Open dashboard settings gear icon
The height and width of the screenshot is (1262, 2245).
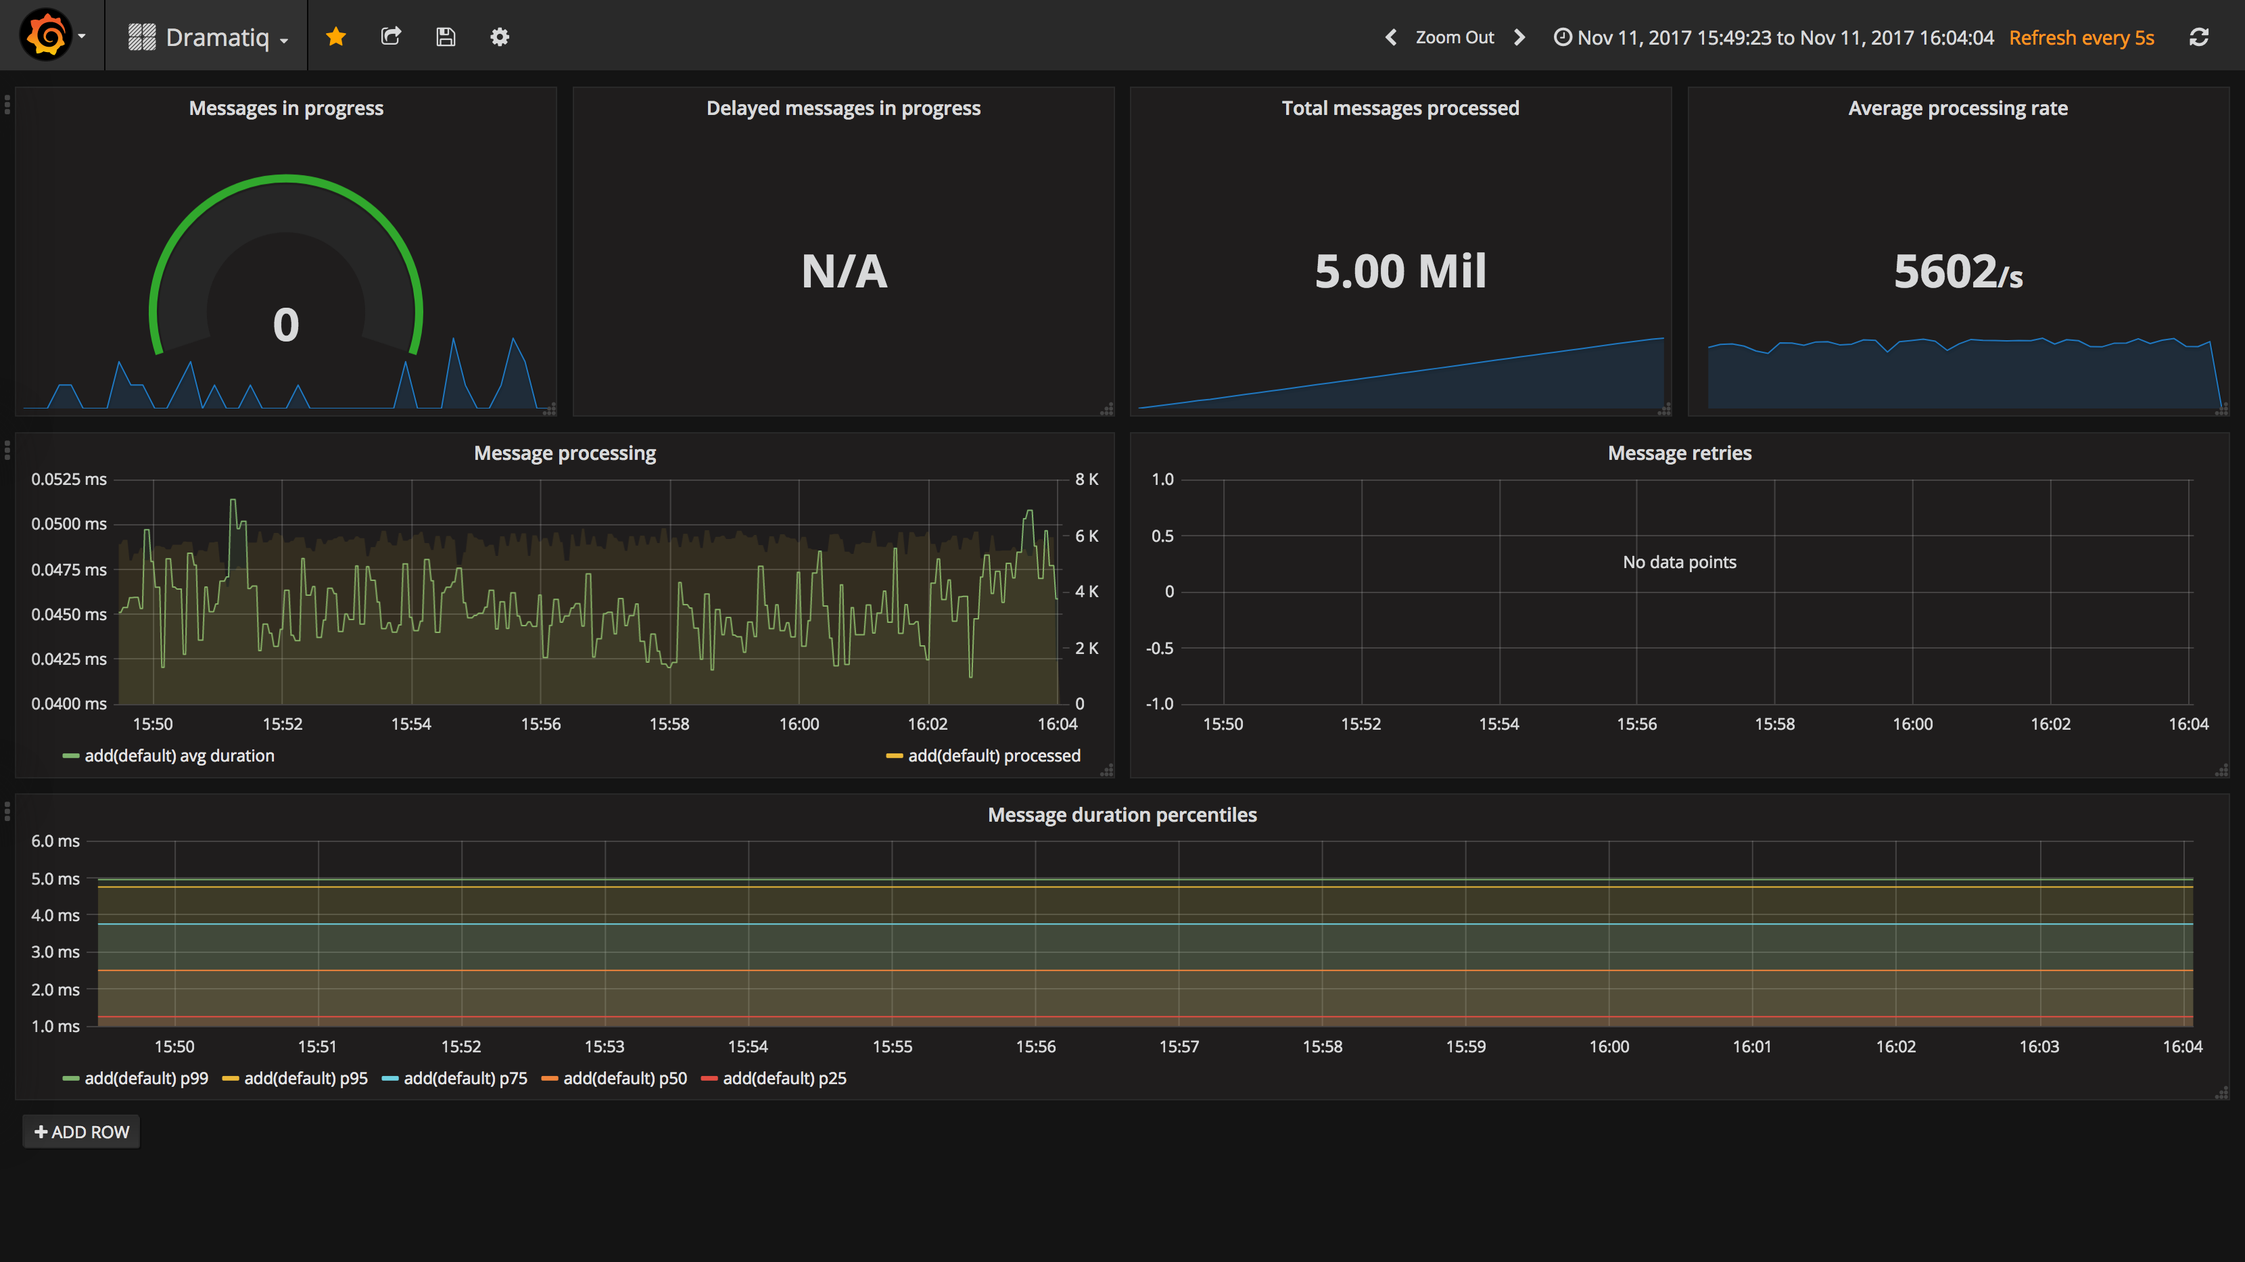(x=499, y=37)
